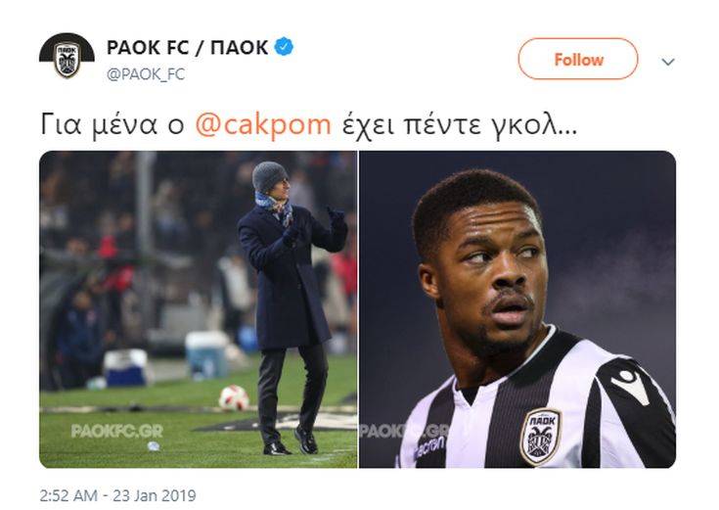Click the PAOK crest on the jersey
719x510 pixels.
[541, 437]
